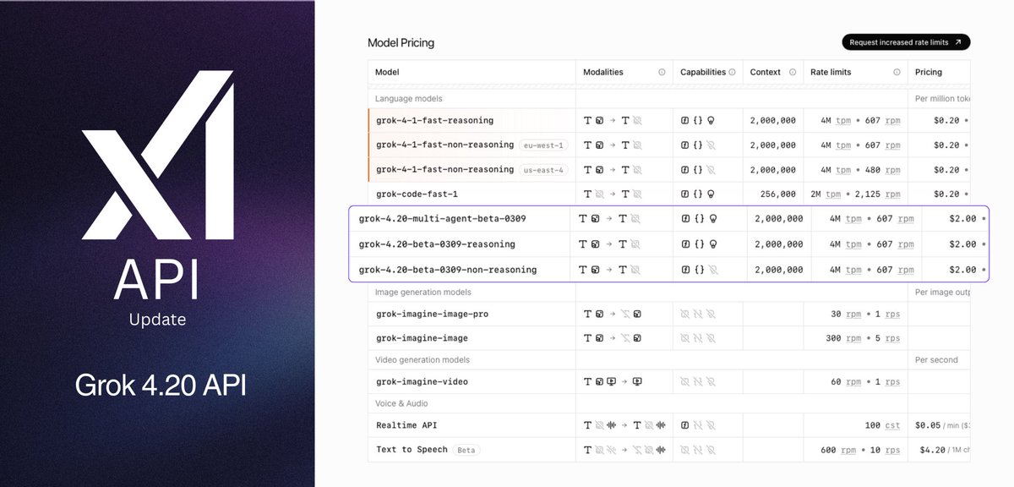
Task: Select grok-4.20-beta-0309-reasoning model name
Action: click(x=437, y=244)
